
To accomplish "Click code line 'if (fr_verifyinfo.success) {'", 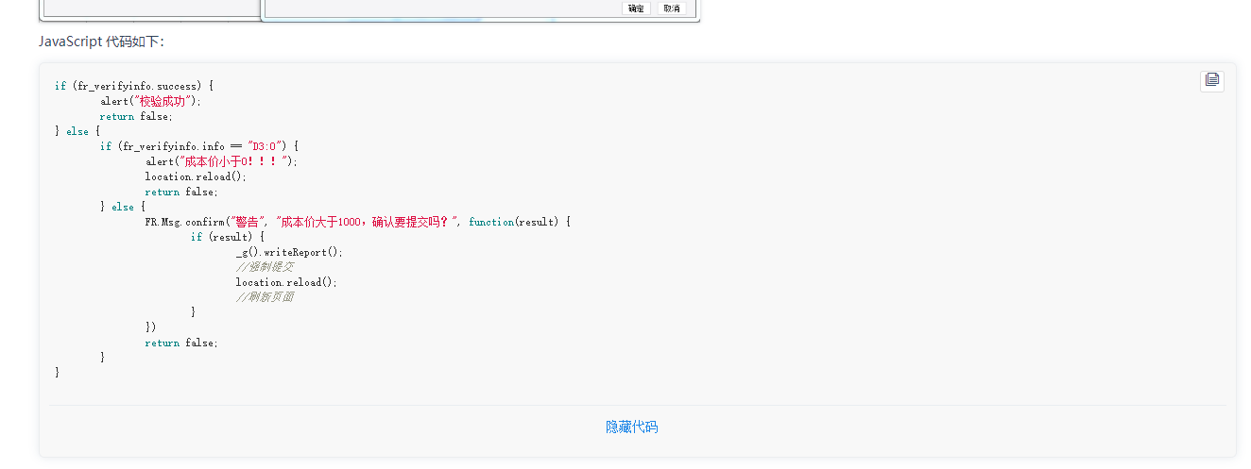I will click(x=134, y=86).
